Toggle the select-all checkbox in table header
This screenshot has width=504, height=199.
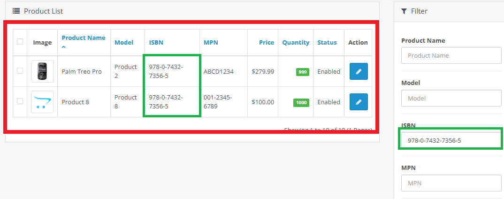(20, 41)
